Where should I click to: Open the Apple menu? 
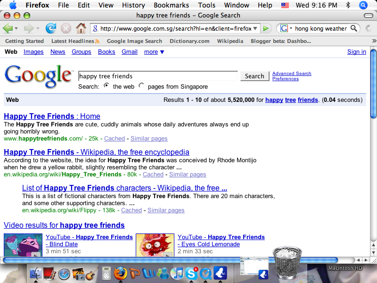[x=13, y=5]
